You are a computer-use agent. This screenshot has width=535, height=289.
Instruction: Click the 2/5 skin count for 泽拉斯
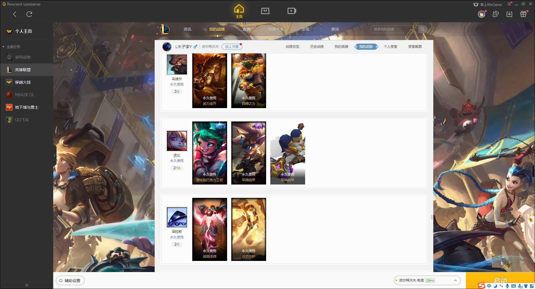[x=177, y=244]
